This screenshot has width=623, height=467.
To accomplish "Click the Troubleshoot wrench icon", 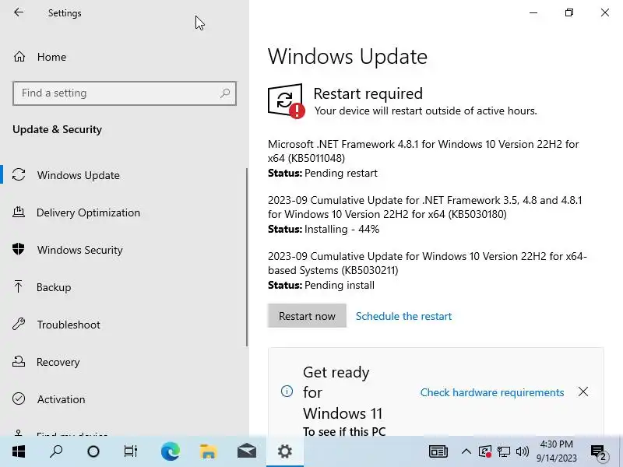I will coord(19,324).
